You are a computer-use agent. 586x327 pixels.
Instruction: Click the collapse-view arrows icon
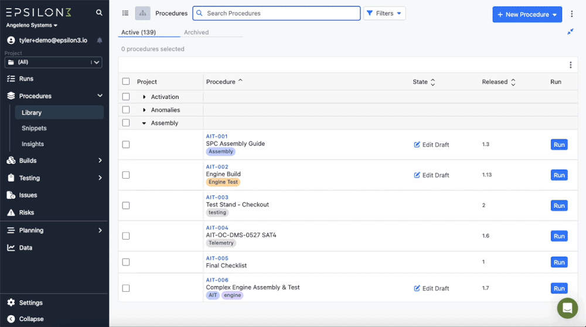pyautogui.click(x=570, y=32)
